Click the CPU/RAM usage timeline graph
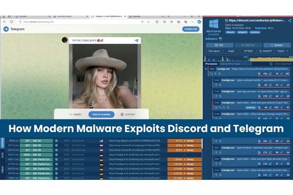The height and width of the screenshot is (195, 293). 248,58
